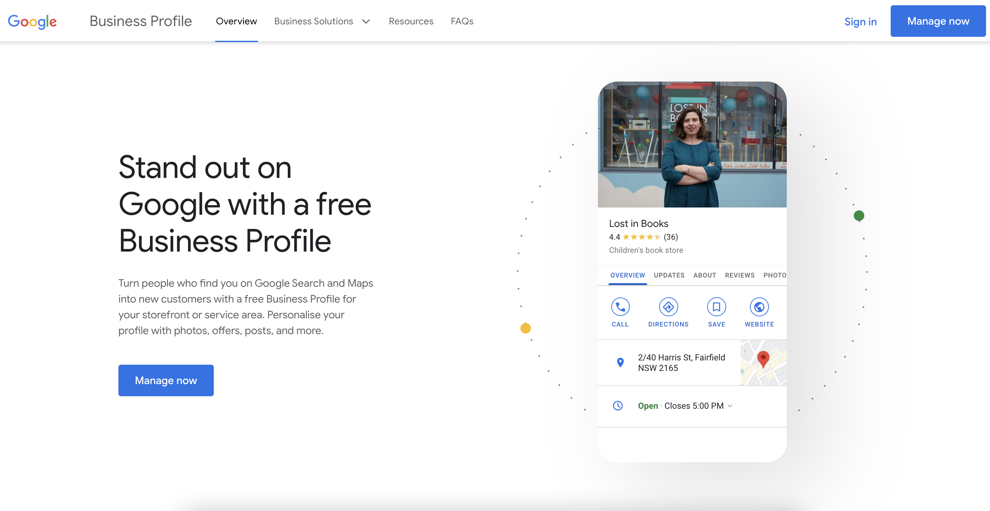Select the Call icon on the business card
This screenshot has height=511, width=990.
click(620, 307)
